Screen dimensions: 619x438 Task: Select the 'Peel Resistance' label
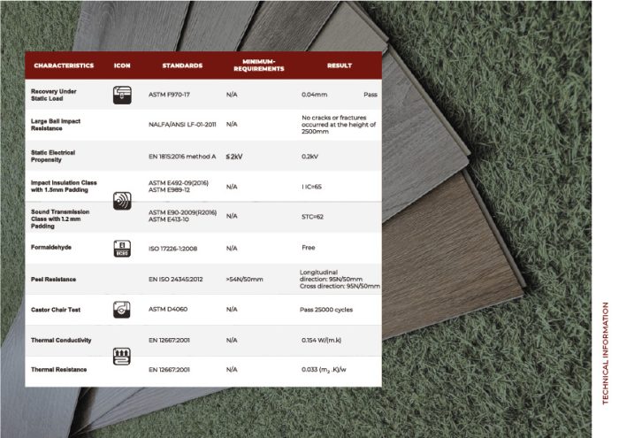click(53, 280)
